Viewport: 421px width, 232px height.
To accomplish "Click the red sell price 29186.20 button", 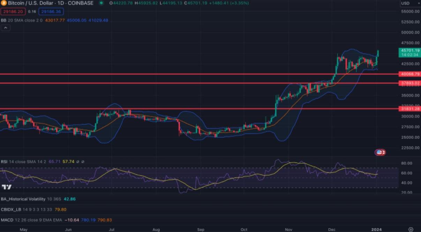I will click(13, 12).
